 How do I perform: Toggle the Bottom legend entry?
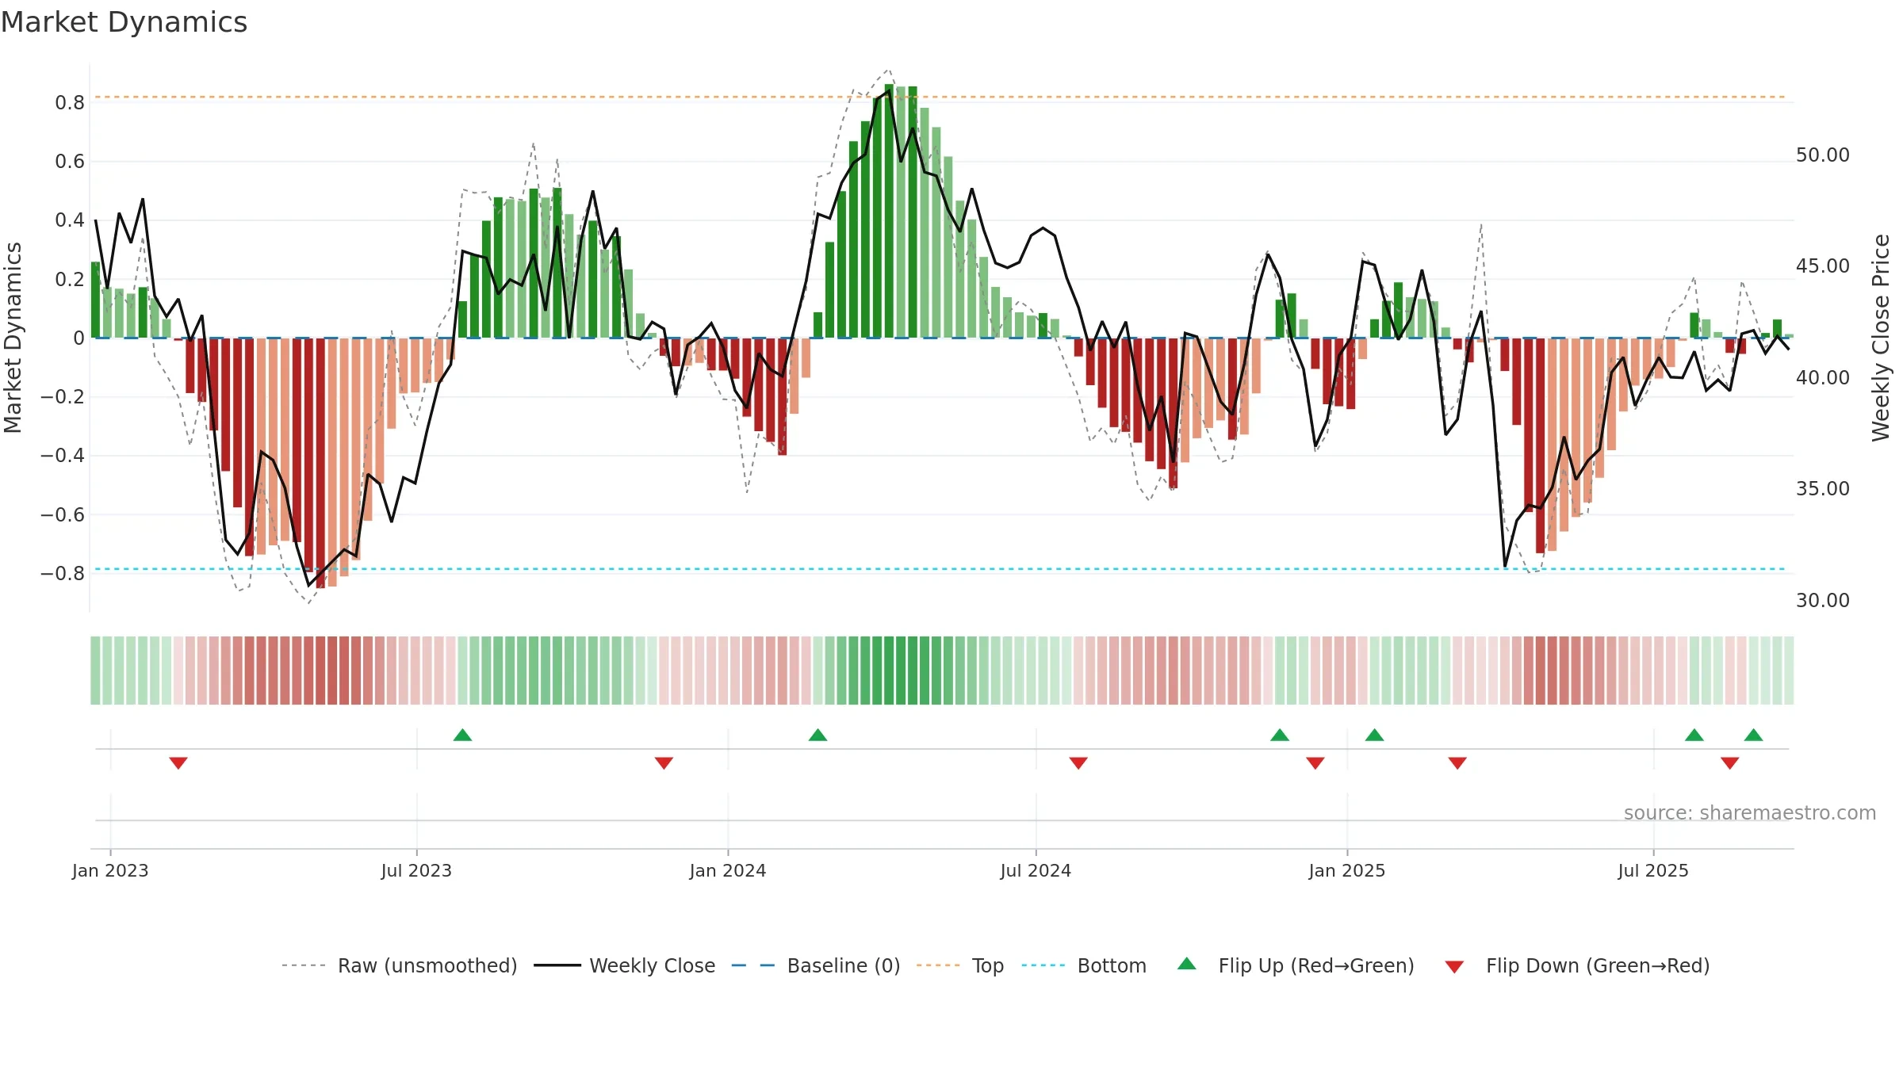pos(1084,965)
